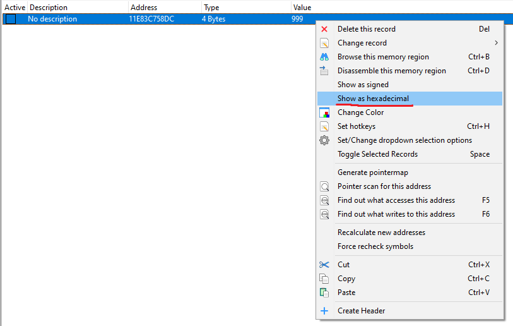Click the Address column header

(x=143, y=7)
